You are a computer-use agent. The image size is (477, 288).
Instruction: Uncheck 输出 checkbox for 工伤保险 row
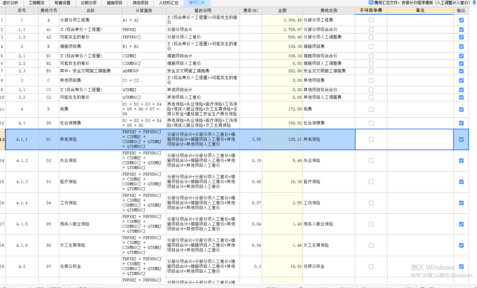click(461, 203)
